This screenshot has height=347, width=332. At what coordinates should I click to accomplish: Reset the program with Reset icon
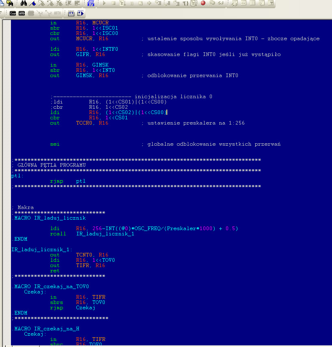[x=140, y=3]
